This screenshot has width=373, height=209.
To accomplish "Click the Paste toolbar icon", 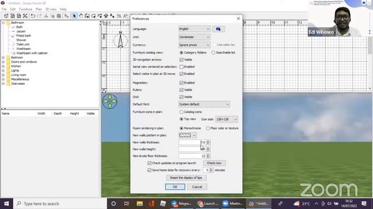I will (58, 16).
